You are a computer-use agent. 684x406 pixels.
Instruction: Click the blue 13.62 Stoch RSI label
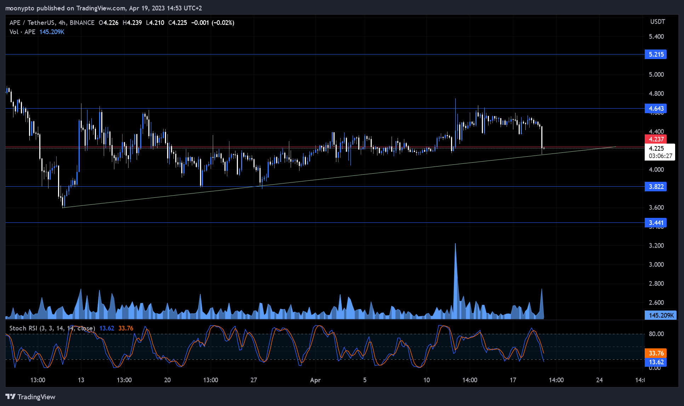pyautogui.click(x=656, y=362)
